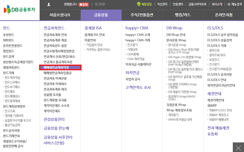Screen dimensions: 244x152
Task: Open 이자지급 시뮬레이션
Action: 138,64
